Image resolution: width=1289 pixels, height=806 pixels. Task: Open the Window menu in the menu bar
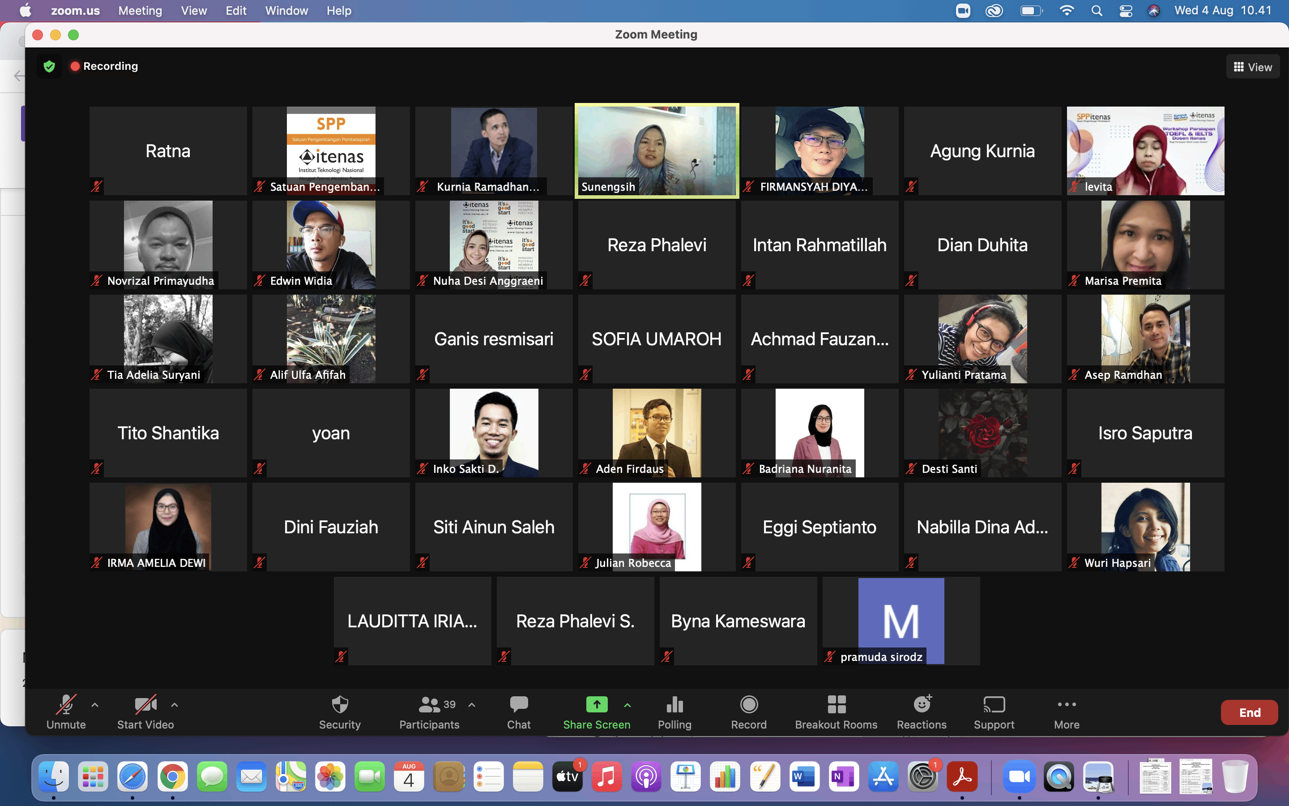click(x=286, y=11)
